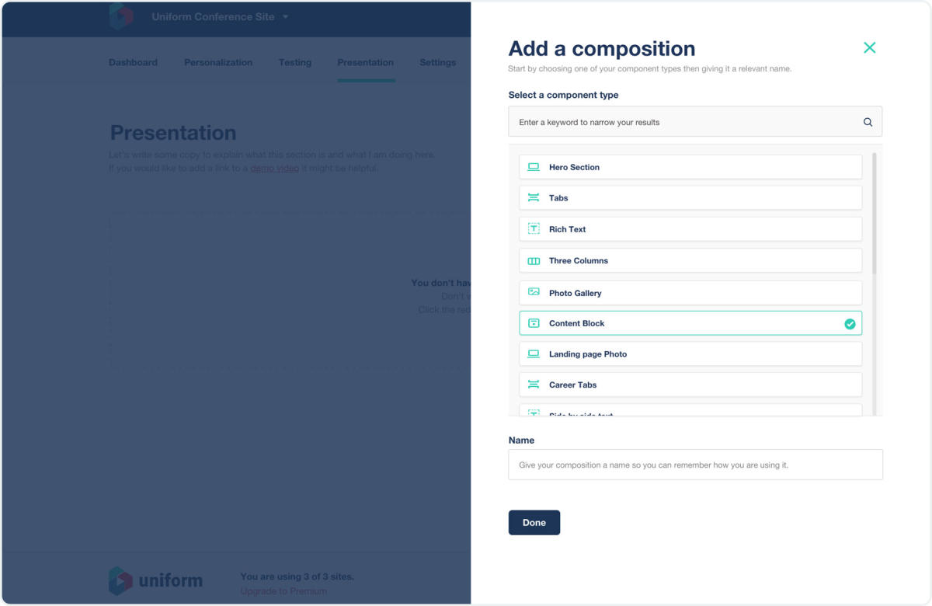This screenshot has height=606, width=932.
Task: Click the Photo Gallery image icon
Action: click(534, 292)
